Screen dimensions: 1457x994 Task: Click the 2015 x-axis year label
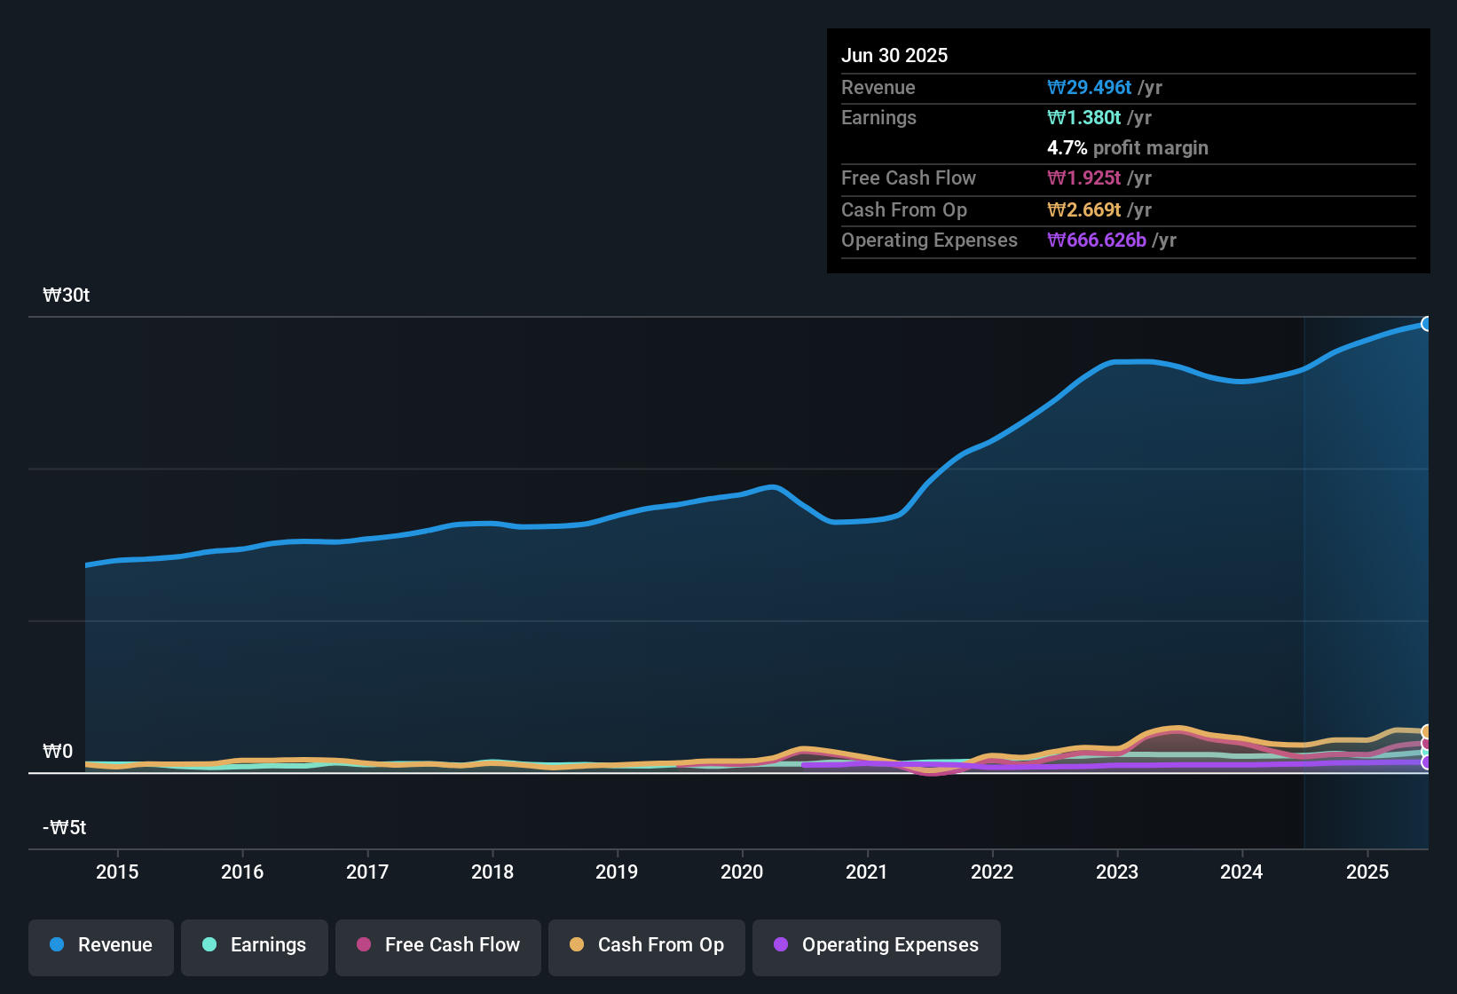[117, 872]
